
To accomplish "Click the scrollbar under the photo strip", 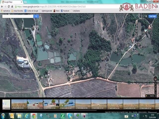I will [x=54, y=110].
